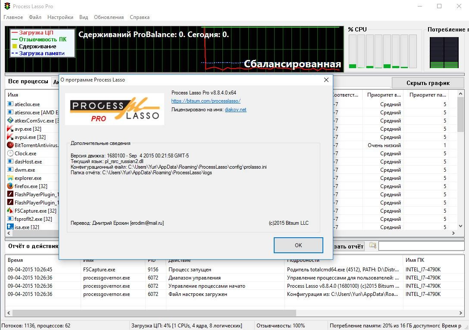Click the Потребление памяти status entry
This screenshot has height=330, width=469.
(x=385, y=326)
